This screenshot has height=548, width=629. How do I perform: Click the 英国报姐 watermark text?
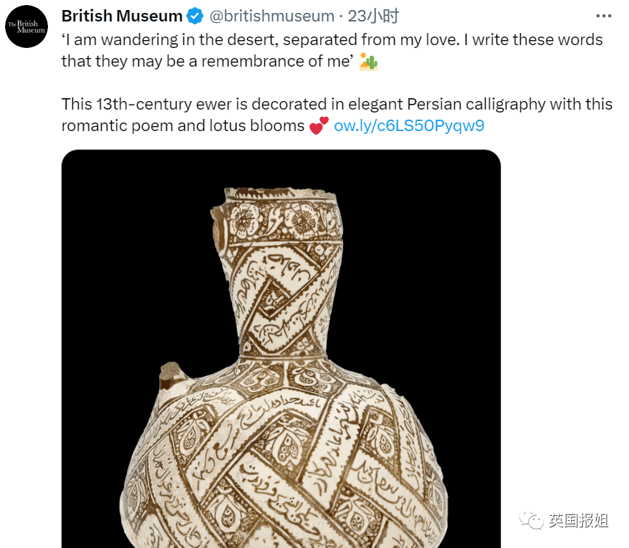578,520
